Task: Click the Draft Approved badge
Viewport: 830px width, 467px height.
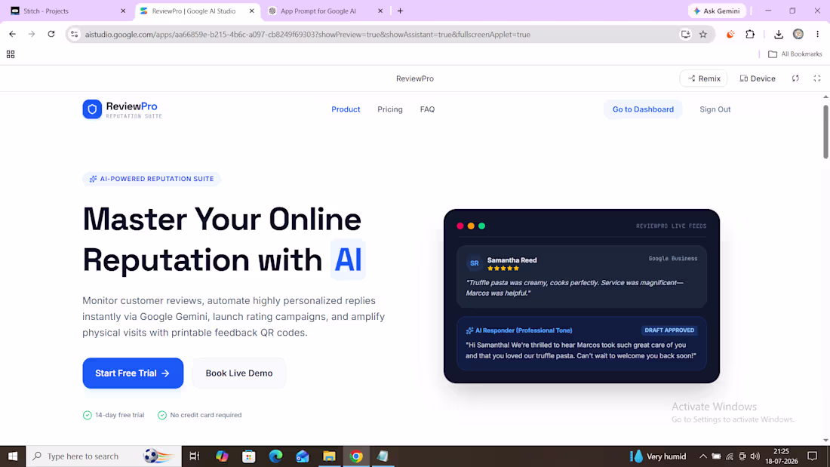Action: pos(669,330)
